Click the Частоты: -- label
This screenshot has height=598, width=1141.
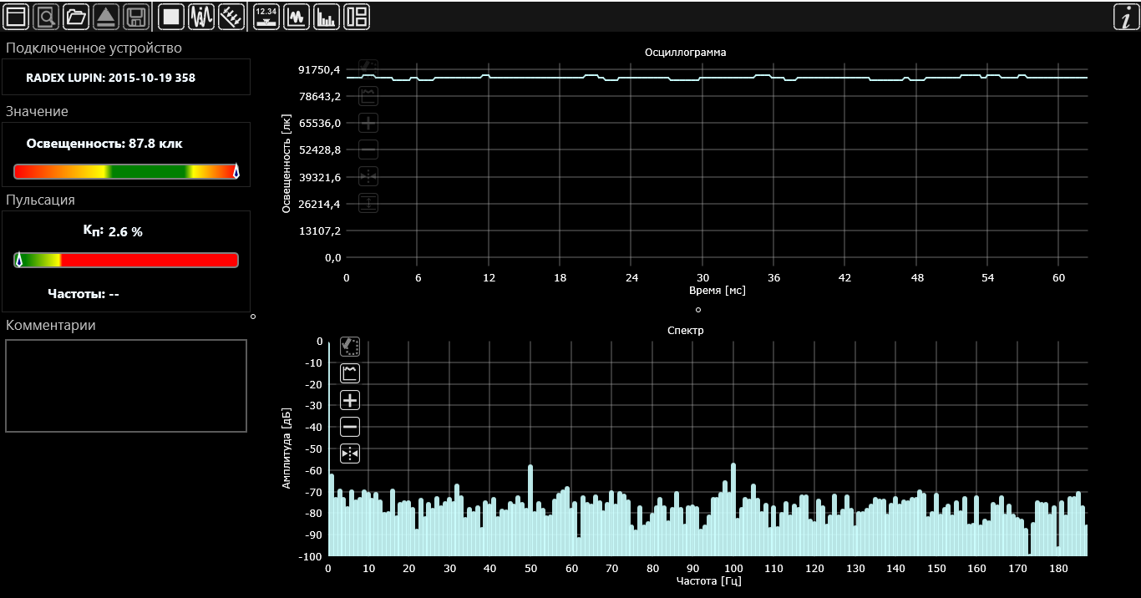[x=84, y=294]
